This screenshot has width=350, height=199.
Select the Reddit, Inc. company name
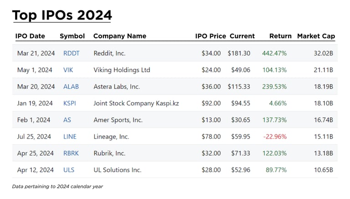click(109, 53)
